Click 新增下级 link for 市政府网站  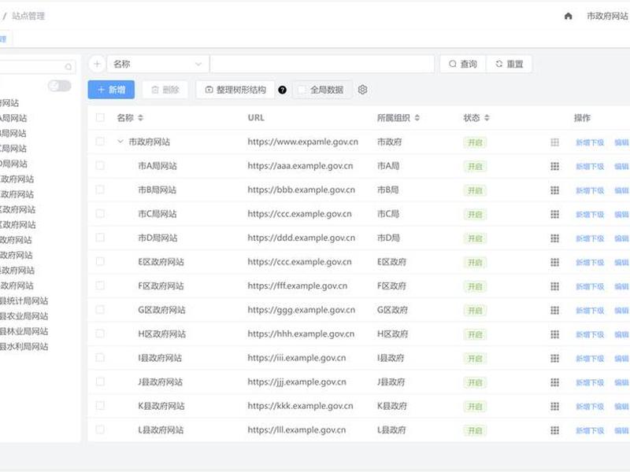(x=590, y=142)
